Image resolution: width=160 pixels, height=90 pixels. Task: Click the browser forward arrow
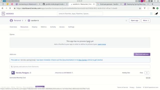tap(6, 8)
